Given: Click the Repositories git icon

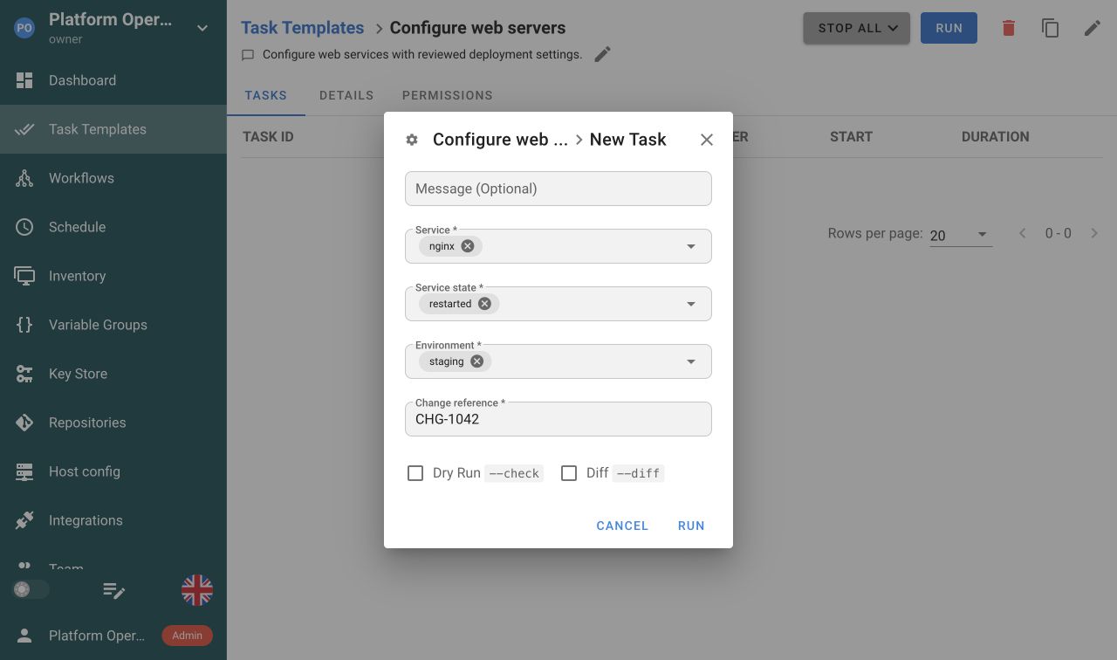Looking at the screenshot, I should pos(24,423).
